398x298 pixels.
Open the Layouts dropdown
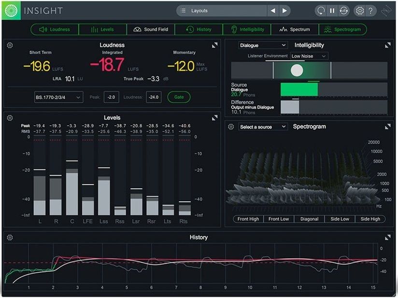(x=222, y=10)
